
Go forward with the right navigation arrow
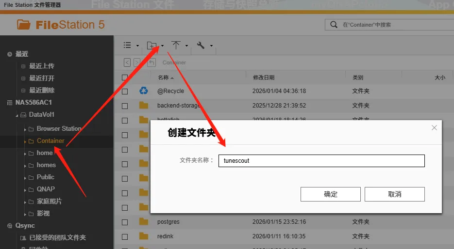click(x=137, y=62)
